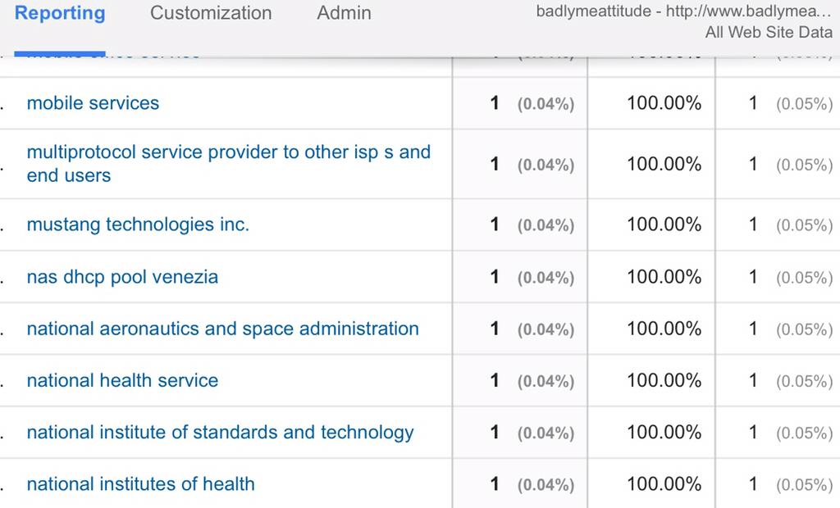This screenshot has height=508, width=840.
Task: Click the multiprotocol service provider link
Action: pos(228,164)
